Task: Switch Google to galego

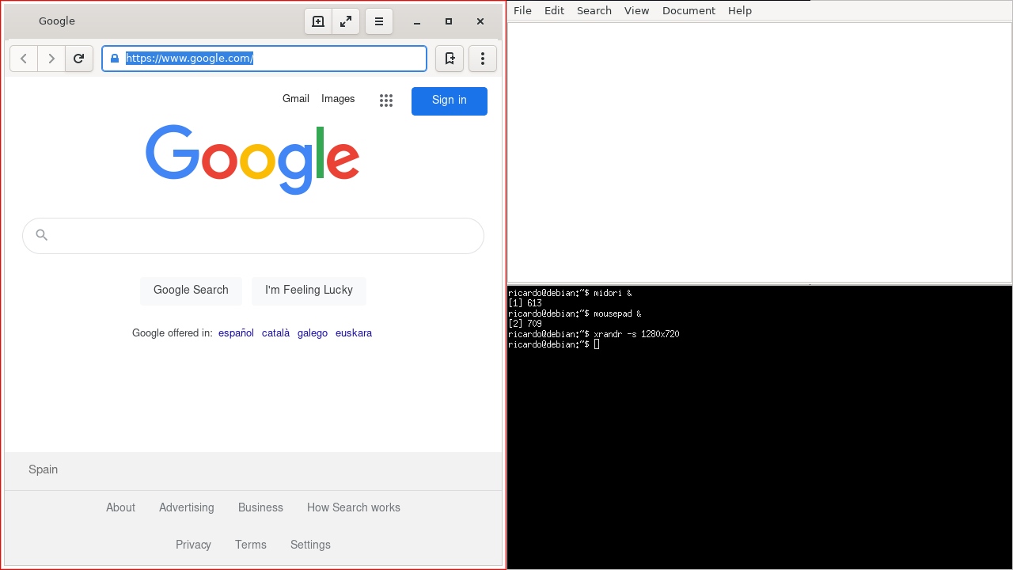Action: 313,333
